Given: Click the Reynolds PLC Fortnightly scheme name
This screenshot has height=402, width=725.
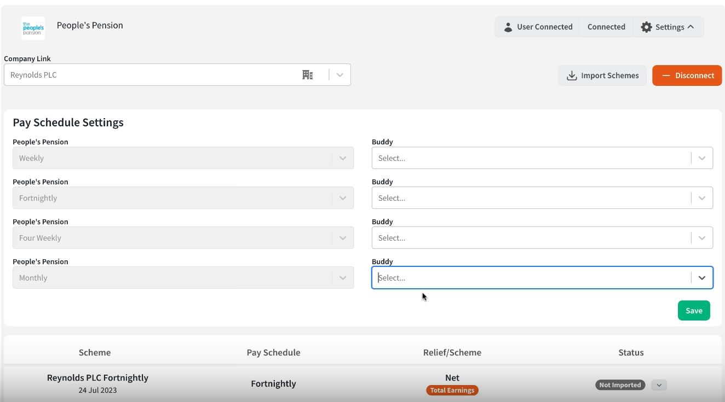Looking at the screenshot, I should pyautogui.click(x=97, y=378).
